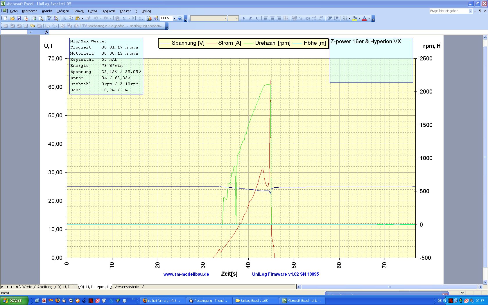Open the Borders dropdown arrow
488x305 pixels.
click(349, 18)
